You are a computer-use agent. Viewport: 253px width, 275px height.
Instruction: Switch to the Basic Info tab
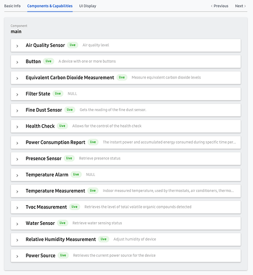[12, 6]
